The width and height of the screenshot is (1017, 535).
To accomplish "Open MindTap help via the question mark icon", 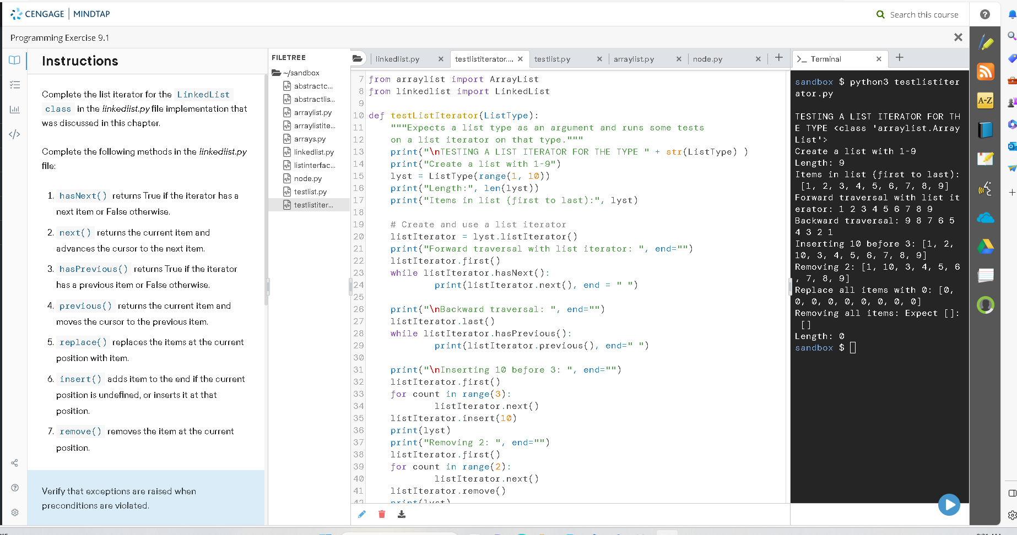I will [984, 14].
